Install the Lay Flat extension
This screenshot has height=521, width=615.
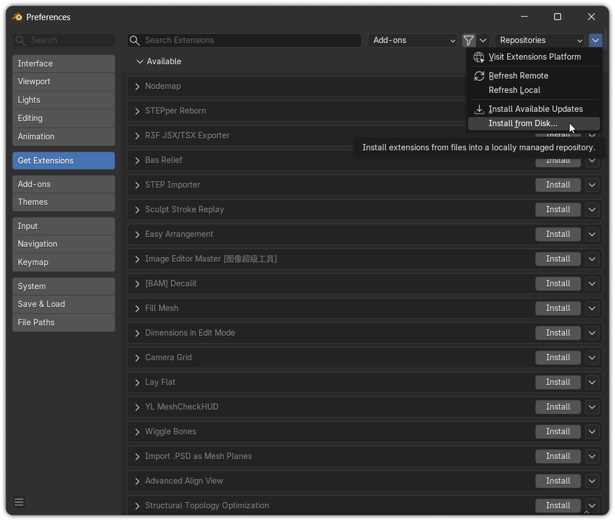click(558, 383)
